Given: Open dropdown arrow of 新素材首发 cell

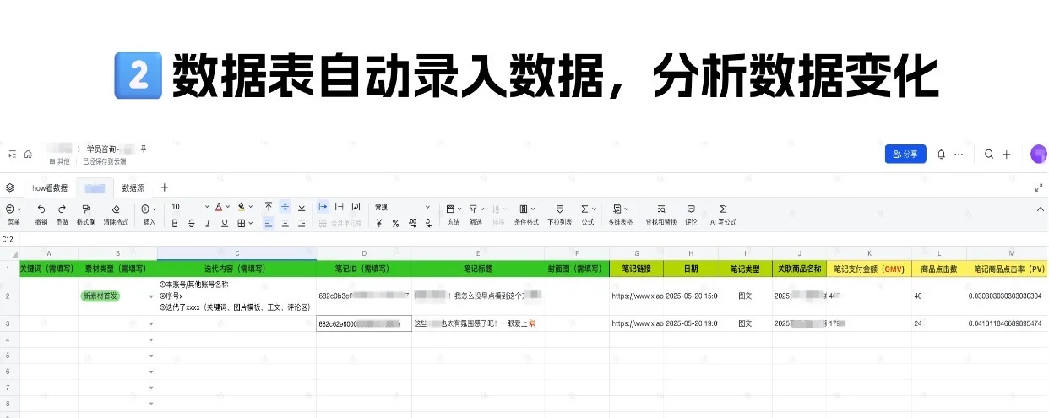Looking at the screenshot, I should pyautogui.click(x=152, y=296).
